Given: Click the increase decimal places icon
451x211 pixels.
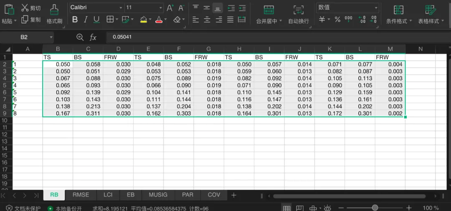Looking at the screenshot, I should pos(362,19).
